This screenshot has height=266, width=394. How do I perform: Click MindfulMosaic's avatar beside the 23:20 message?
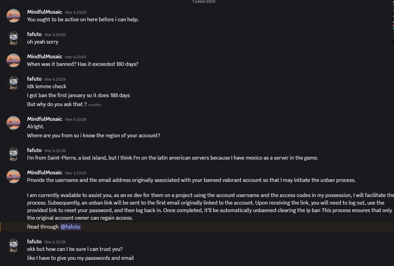pyautogui.click(x=13, y=16)
